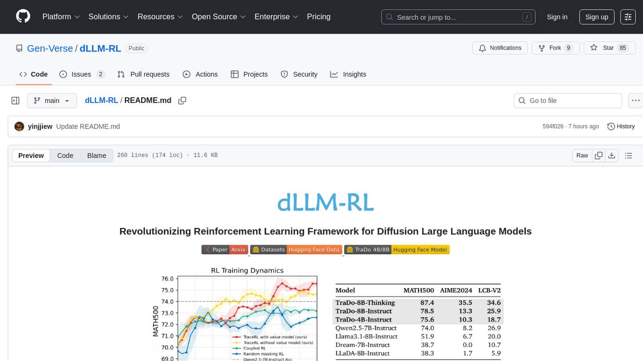Click the TraDo-8B-Thinking table row
This screenshot has width=643, height=361.
click(419, 302)
